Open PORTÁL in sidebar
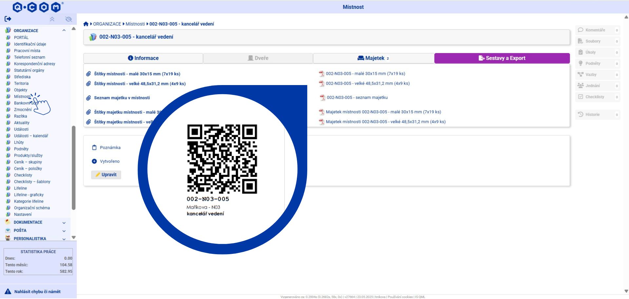The image size is (629, 299). (21, 38)
